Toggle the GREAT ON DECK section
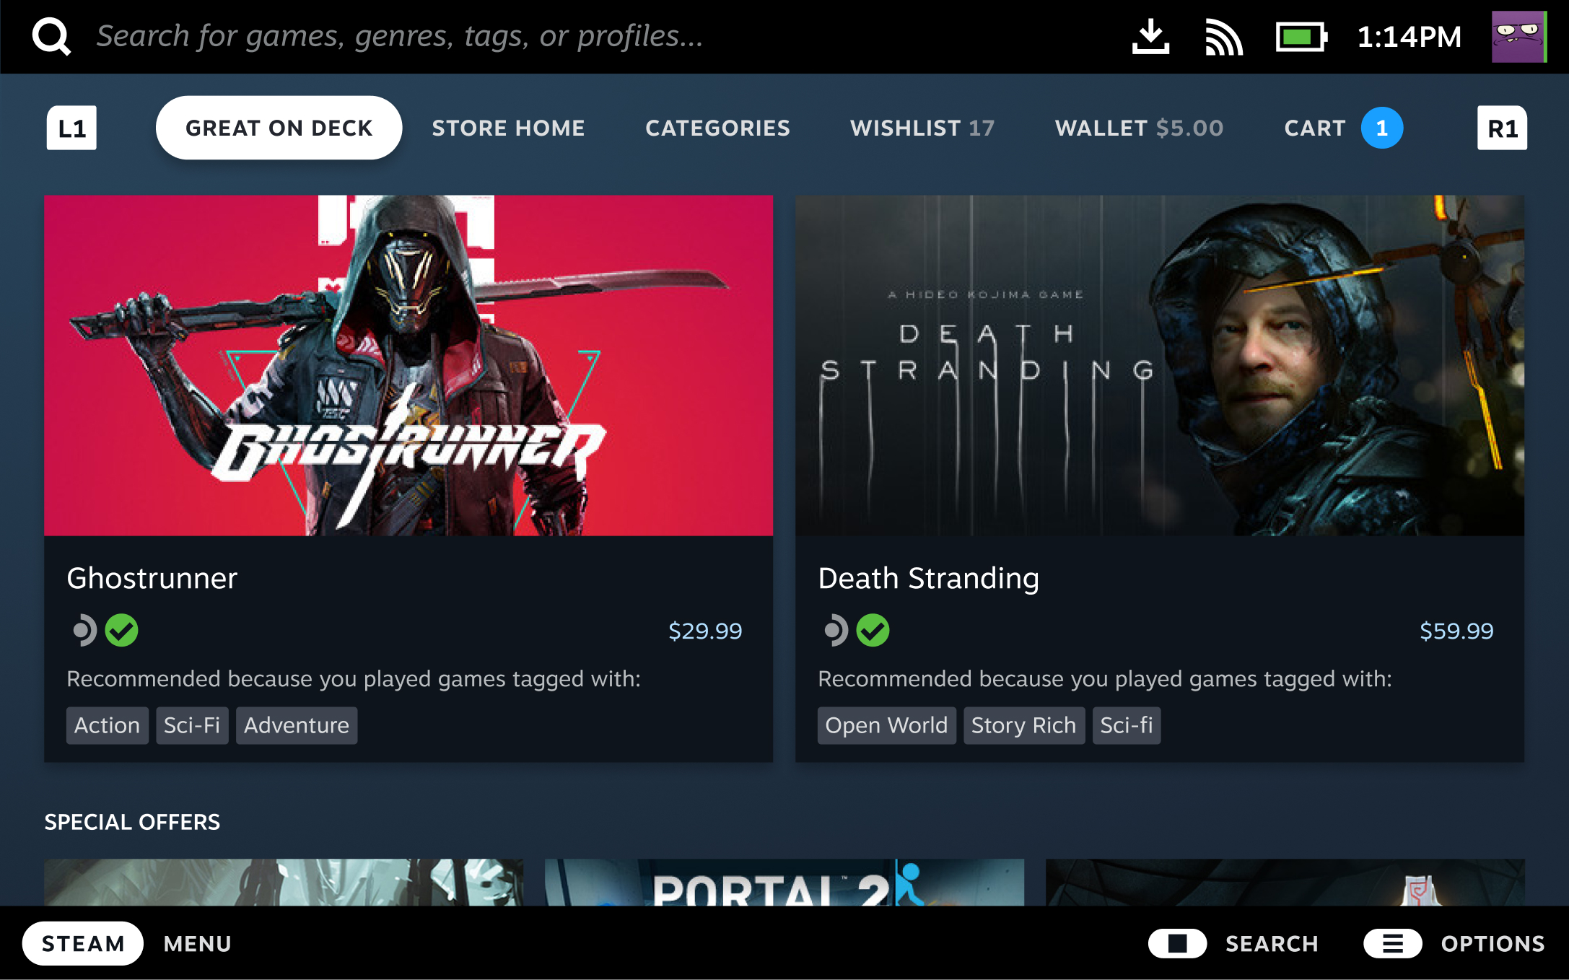Image resolution: width=1569 pixels, height=980 pixels. pos(279,128)
